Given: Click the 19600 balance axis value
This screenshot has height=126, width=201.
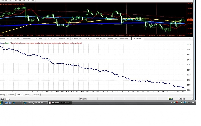Looking at the screenshot, I should point(188,70).
